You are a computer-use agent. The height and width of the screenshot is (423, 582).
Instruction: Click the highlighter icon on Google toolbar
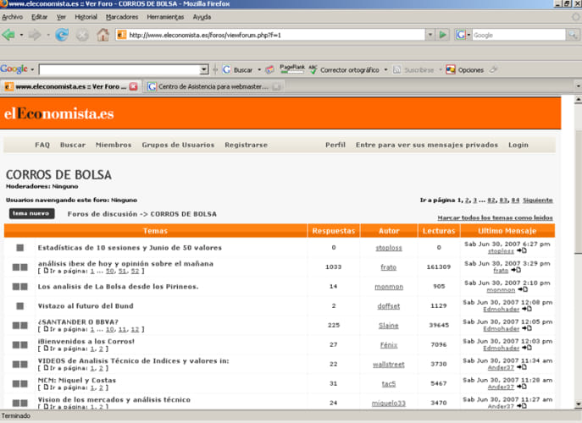coord(493,69)
